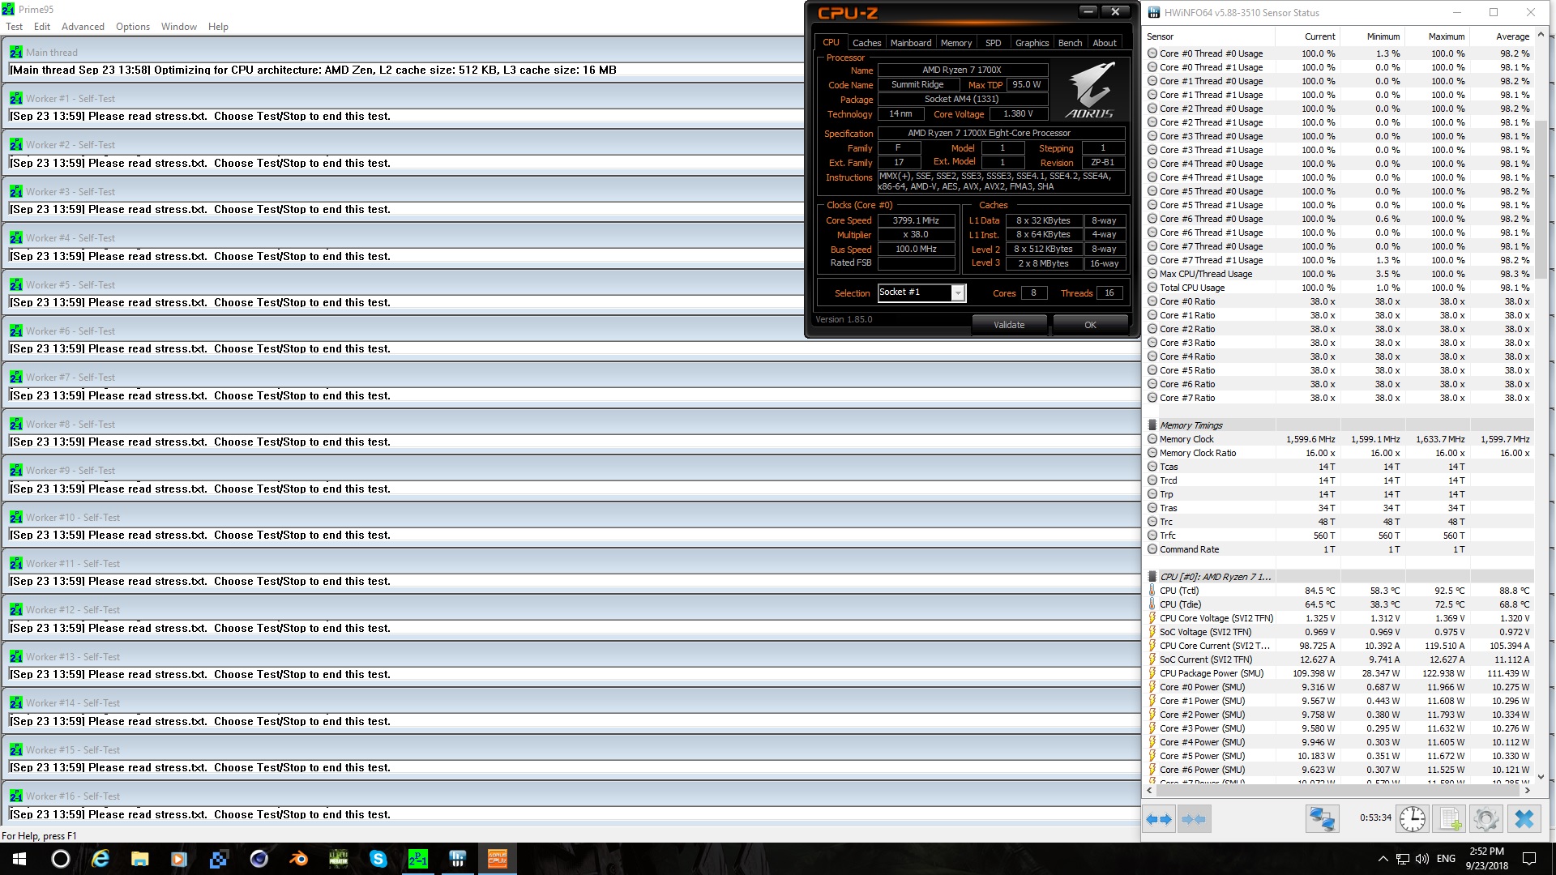The width and height of the screenshot is (1556, 875).
Task: Click HWiNFO Maximum column header
Action: coord(1437,36)
